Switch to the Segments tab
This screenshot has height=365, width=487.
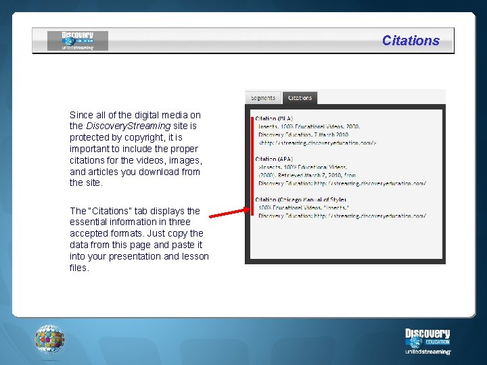point(263,98)
